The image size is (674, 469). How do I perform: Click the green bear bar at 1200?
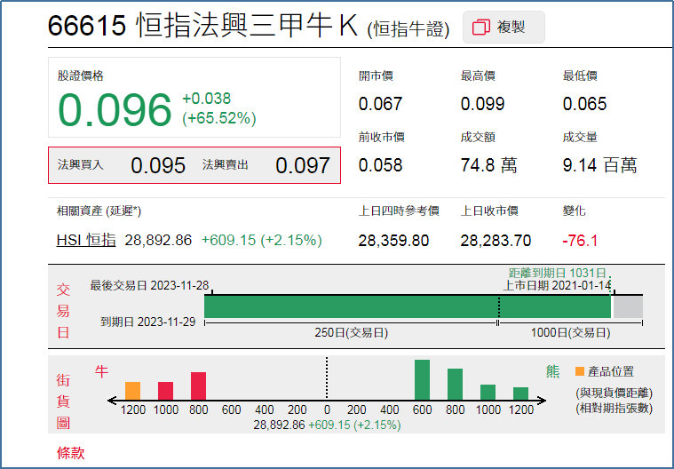[520, 393]
